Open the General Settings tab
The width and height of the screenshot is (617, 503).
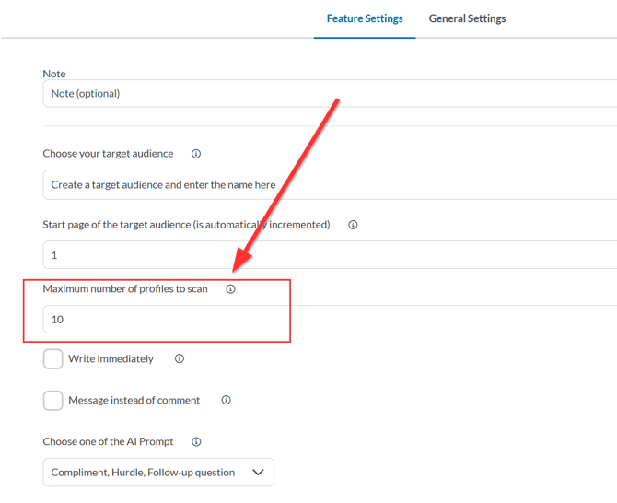point(467,18)
